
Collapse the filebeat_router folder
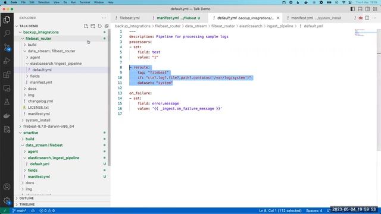tap(38, 39)
